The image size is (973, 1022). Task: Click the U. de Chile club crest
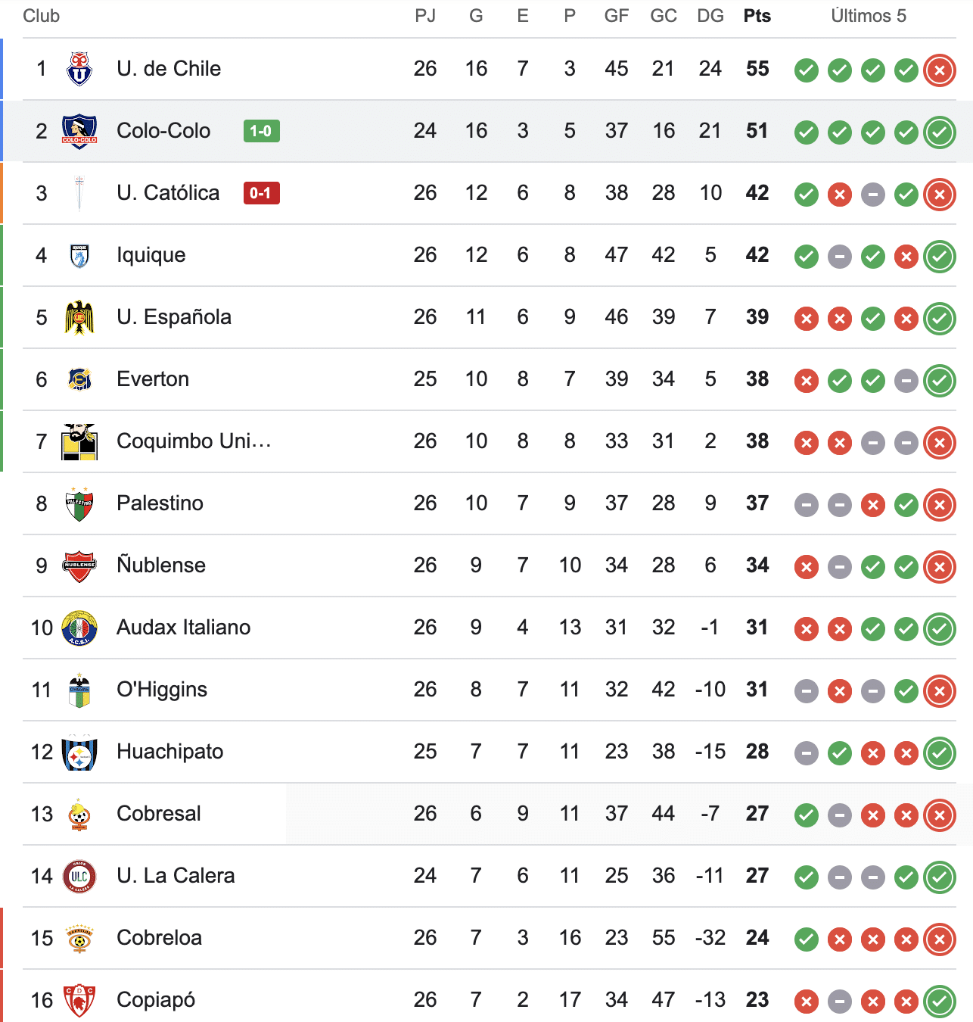pyautogui.click(x=79, y=69)
